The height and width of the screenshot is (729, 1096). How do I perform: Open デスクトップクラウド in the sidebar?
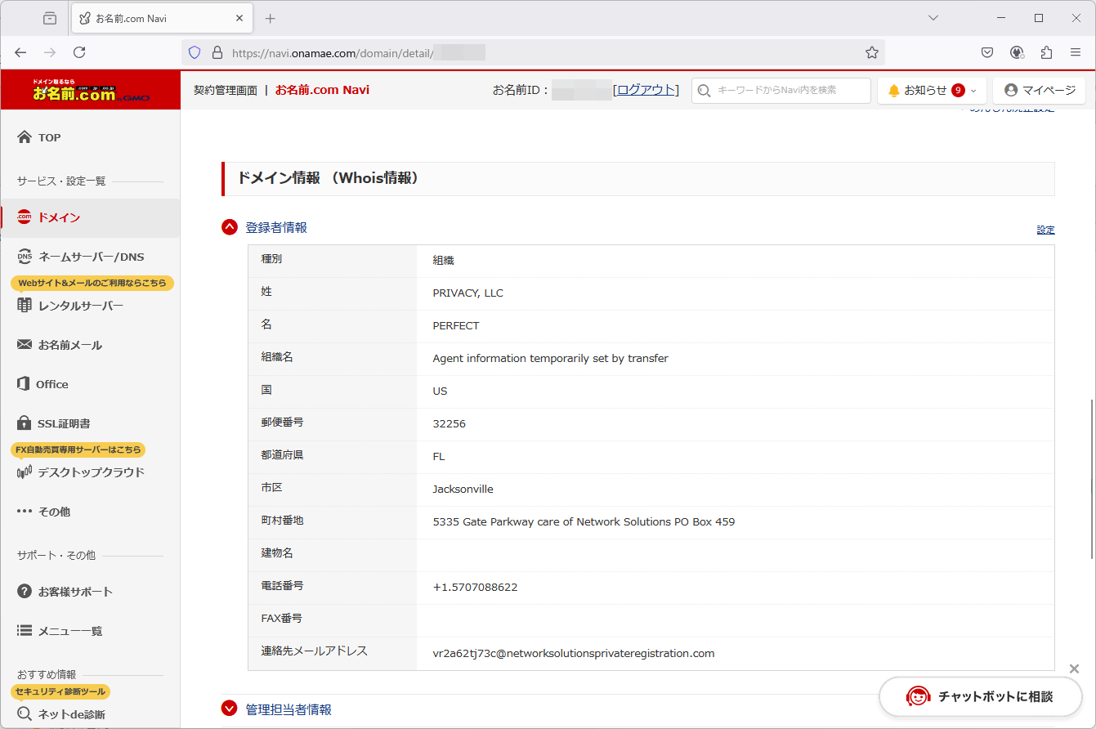pos(91,472)
